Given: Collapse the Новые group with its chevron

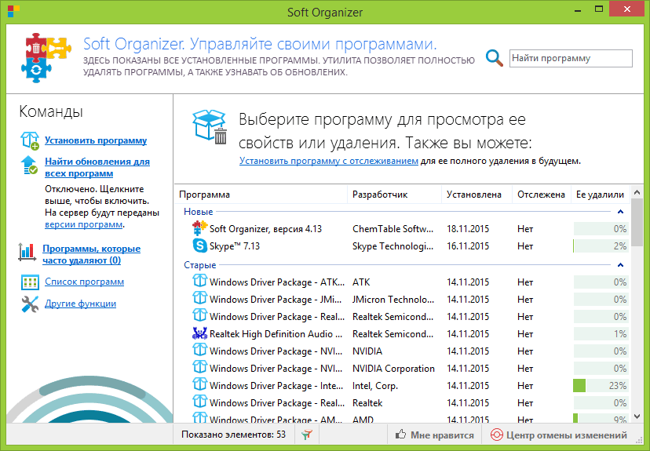Looking at the screenshot, I should click(x=620, y=212).
